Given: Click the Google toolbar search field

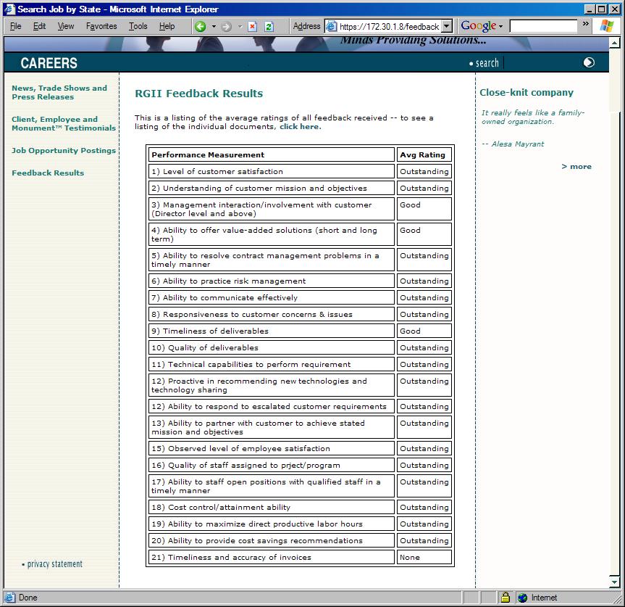Looking at the screenshot, I should 543,26.
